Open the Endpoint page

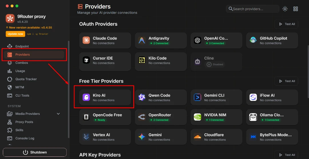(34, 46)
